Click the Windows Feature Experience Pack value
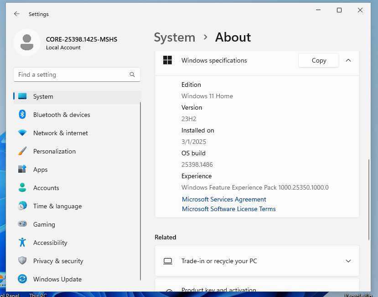378x297 pixels. point(255,187)
